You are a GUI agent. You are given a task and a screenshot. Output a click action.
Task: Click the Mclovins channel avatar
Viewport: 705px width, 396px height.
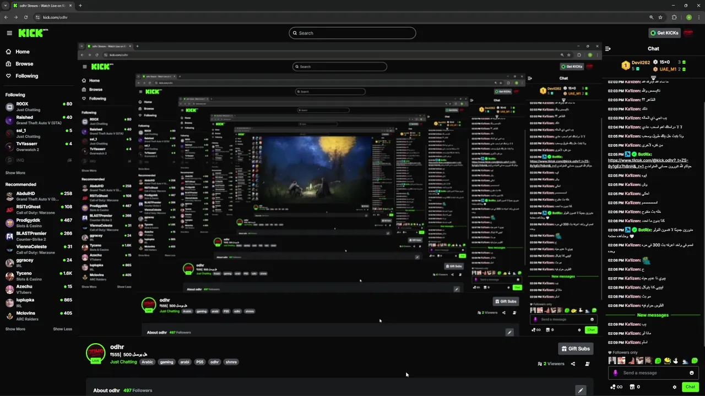click(x=10, y=316)
